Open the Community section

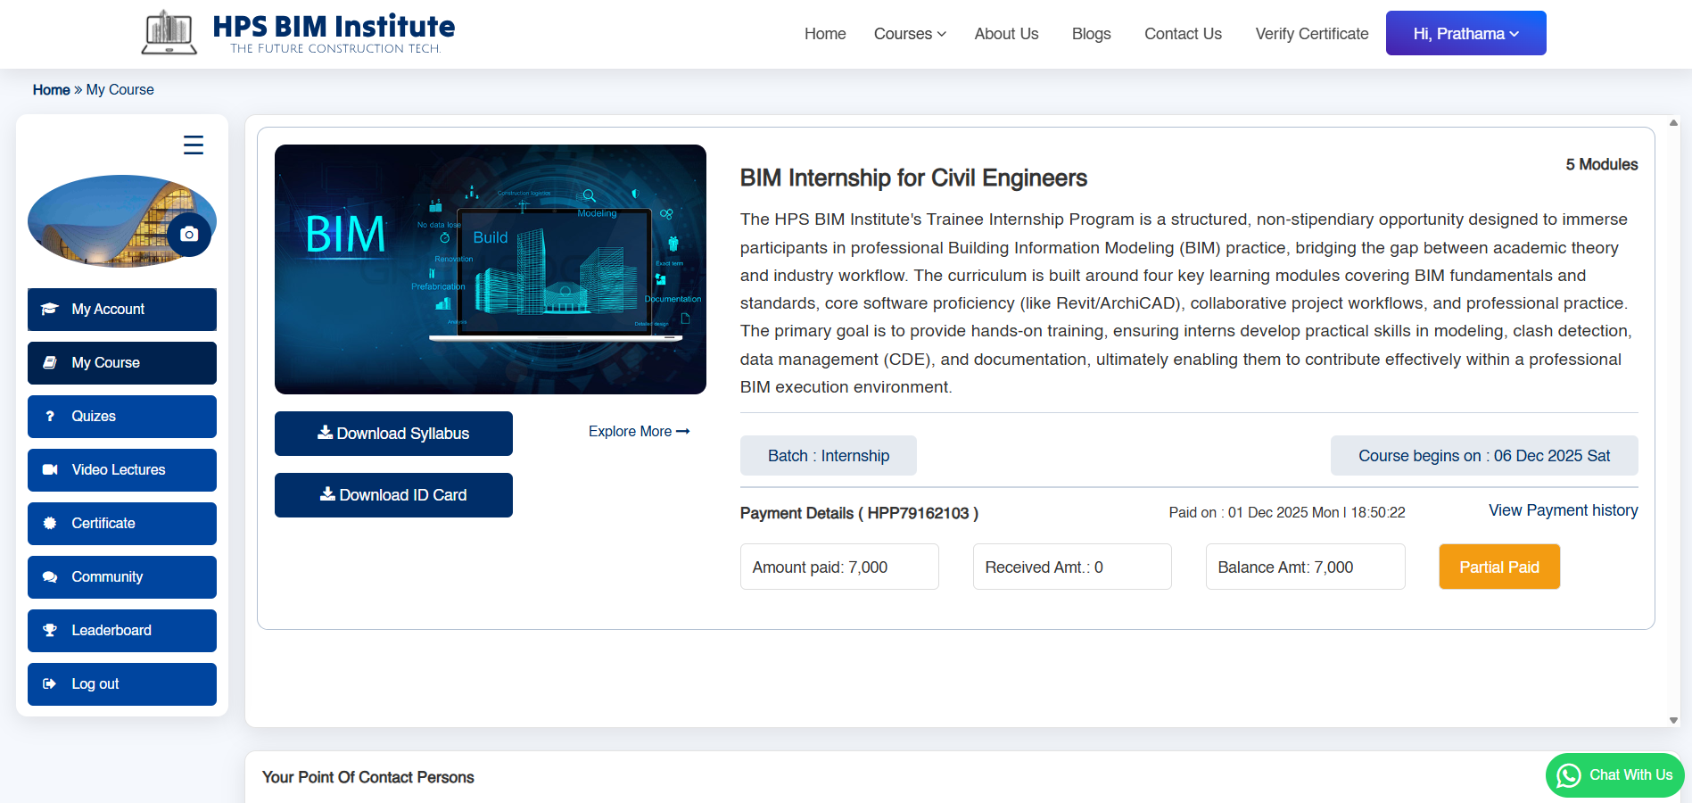[x=122, y=577]
